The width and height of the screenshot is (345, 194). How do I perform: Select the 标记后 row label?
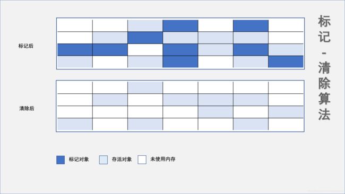click(26, 46)
